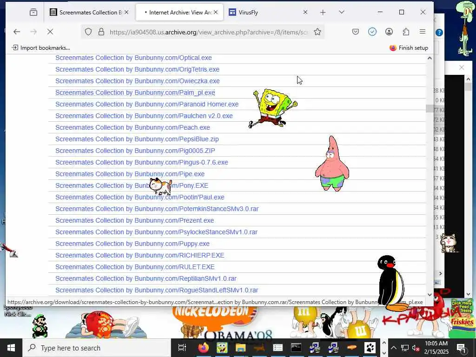Viewport: 476px width, 357px height.
Task: Click the Patrick Star screenmate character
Action: point(332,164)
